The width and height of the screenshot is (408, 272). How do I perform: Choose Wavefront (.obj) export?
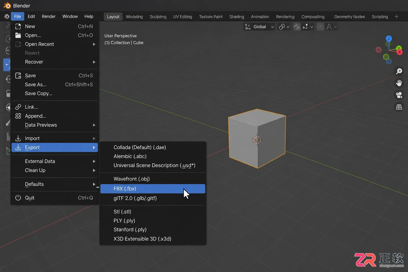pyautogui.click(x=153, y=179)
